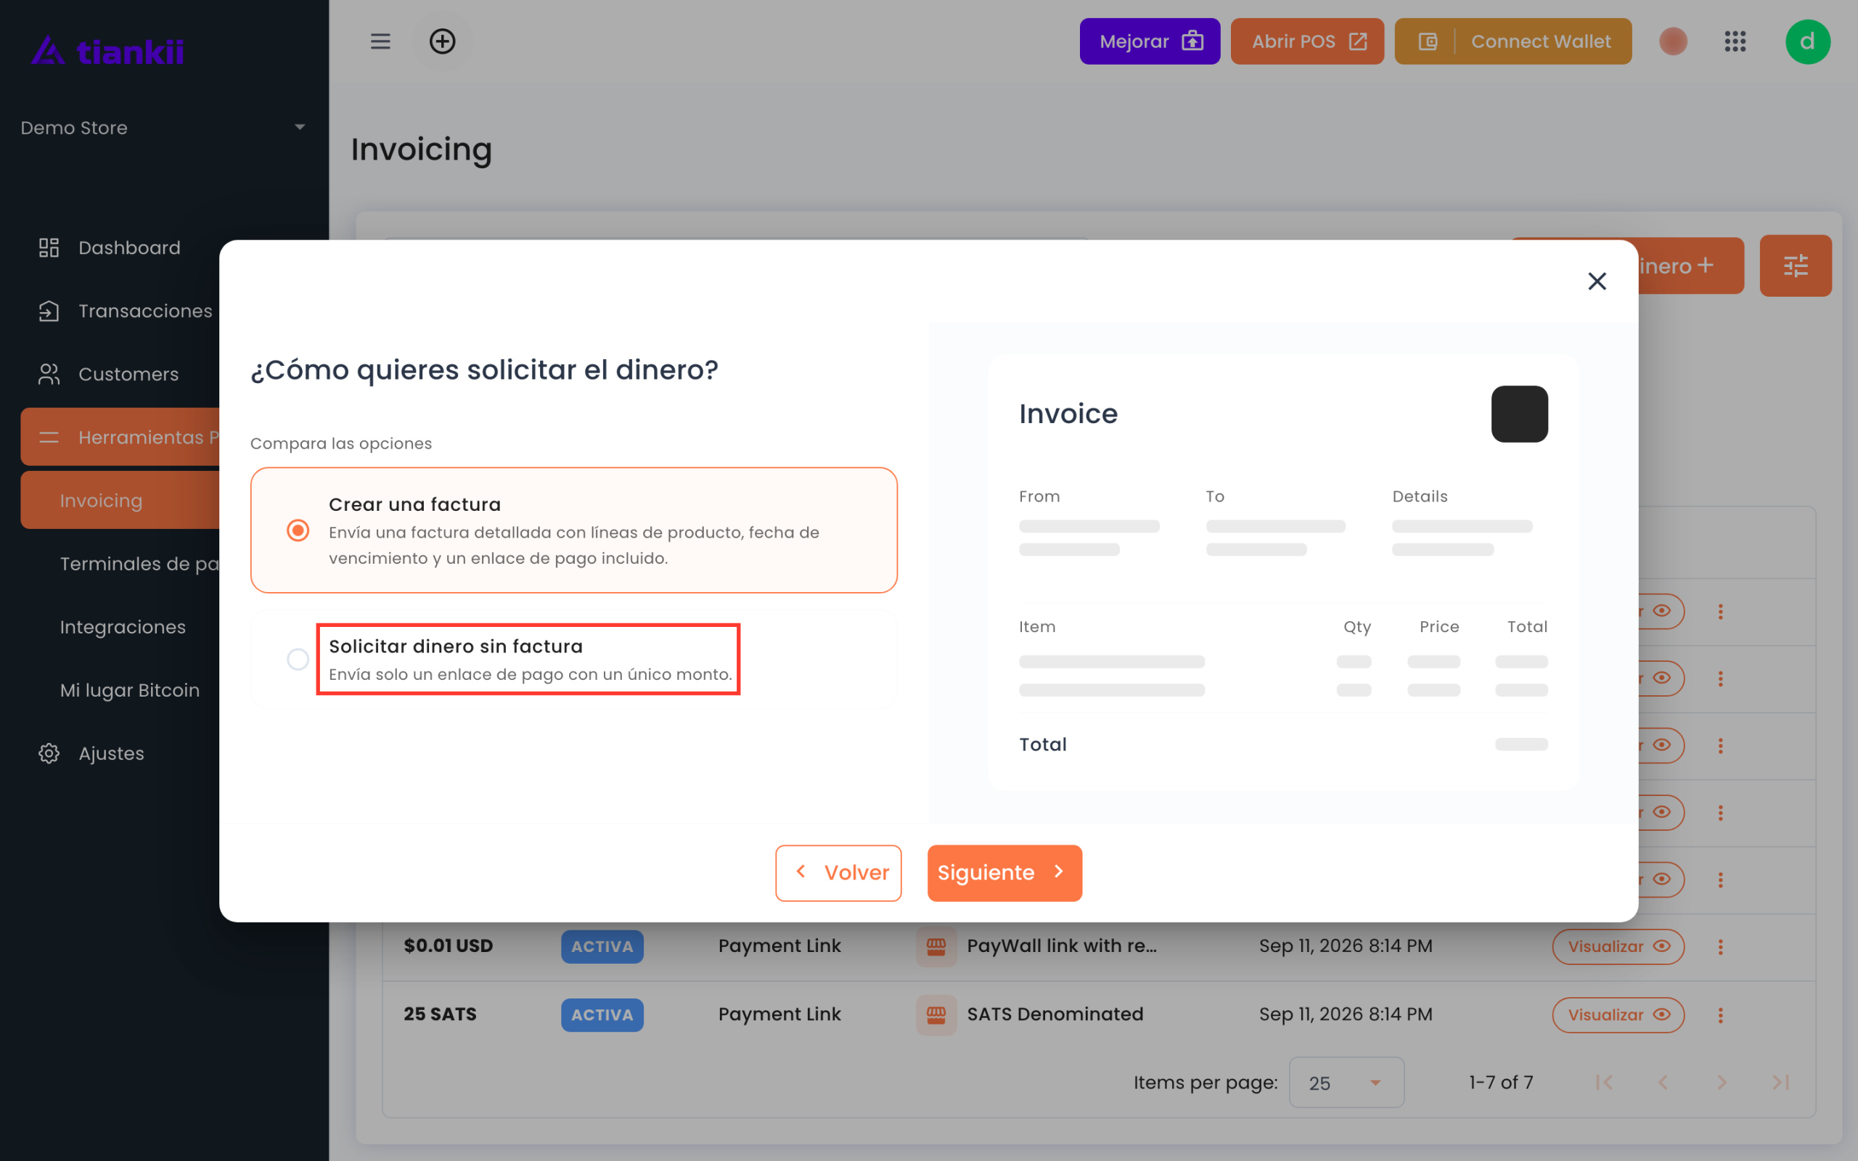Screen dimensions: 1858x1161
Task: Open the apps grid icon
Action: point(1735,41)
